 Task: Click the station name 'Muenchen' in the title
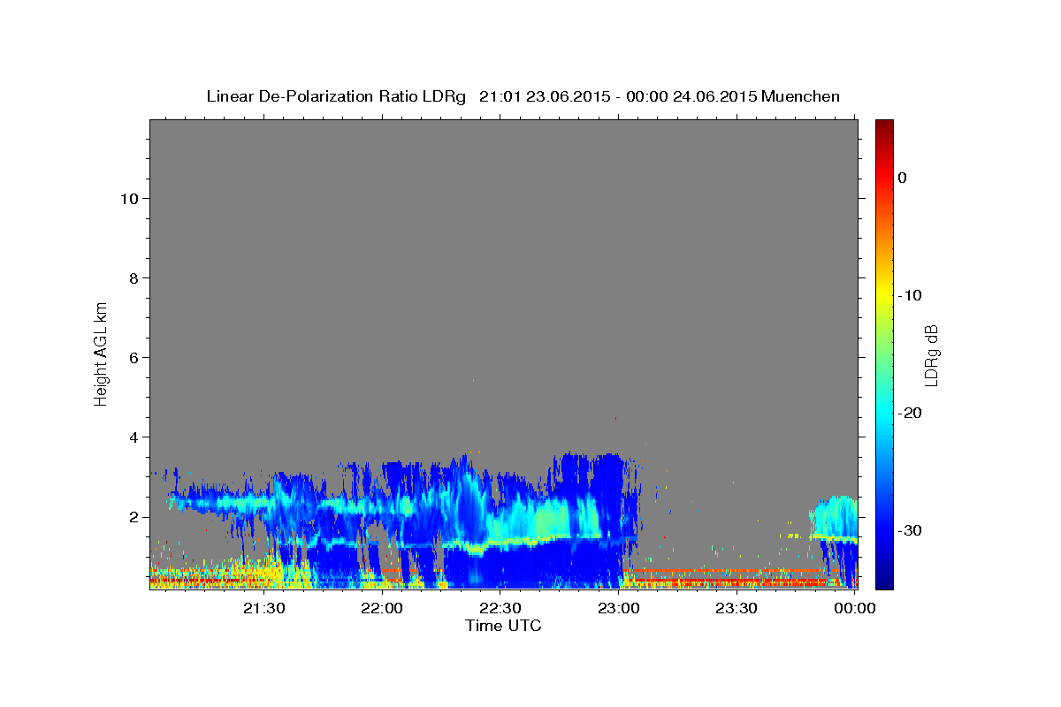click(800, 96)
